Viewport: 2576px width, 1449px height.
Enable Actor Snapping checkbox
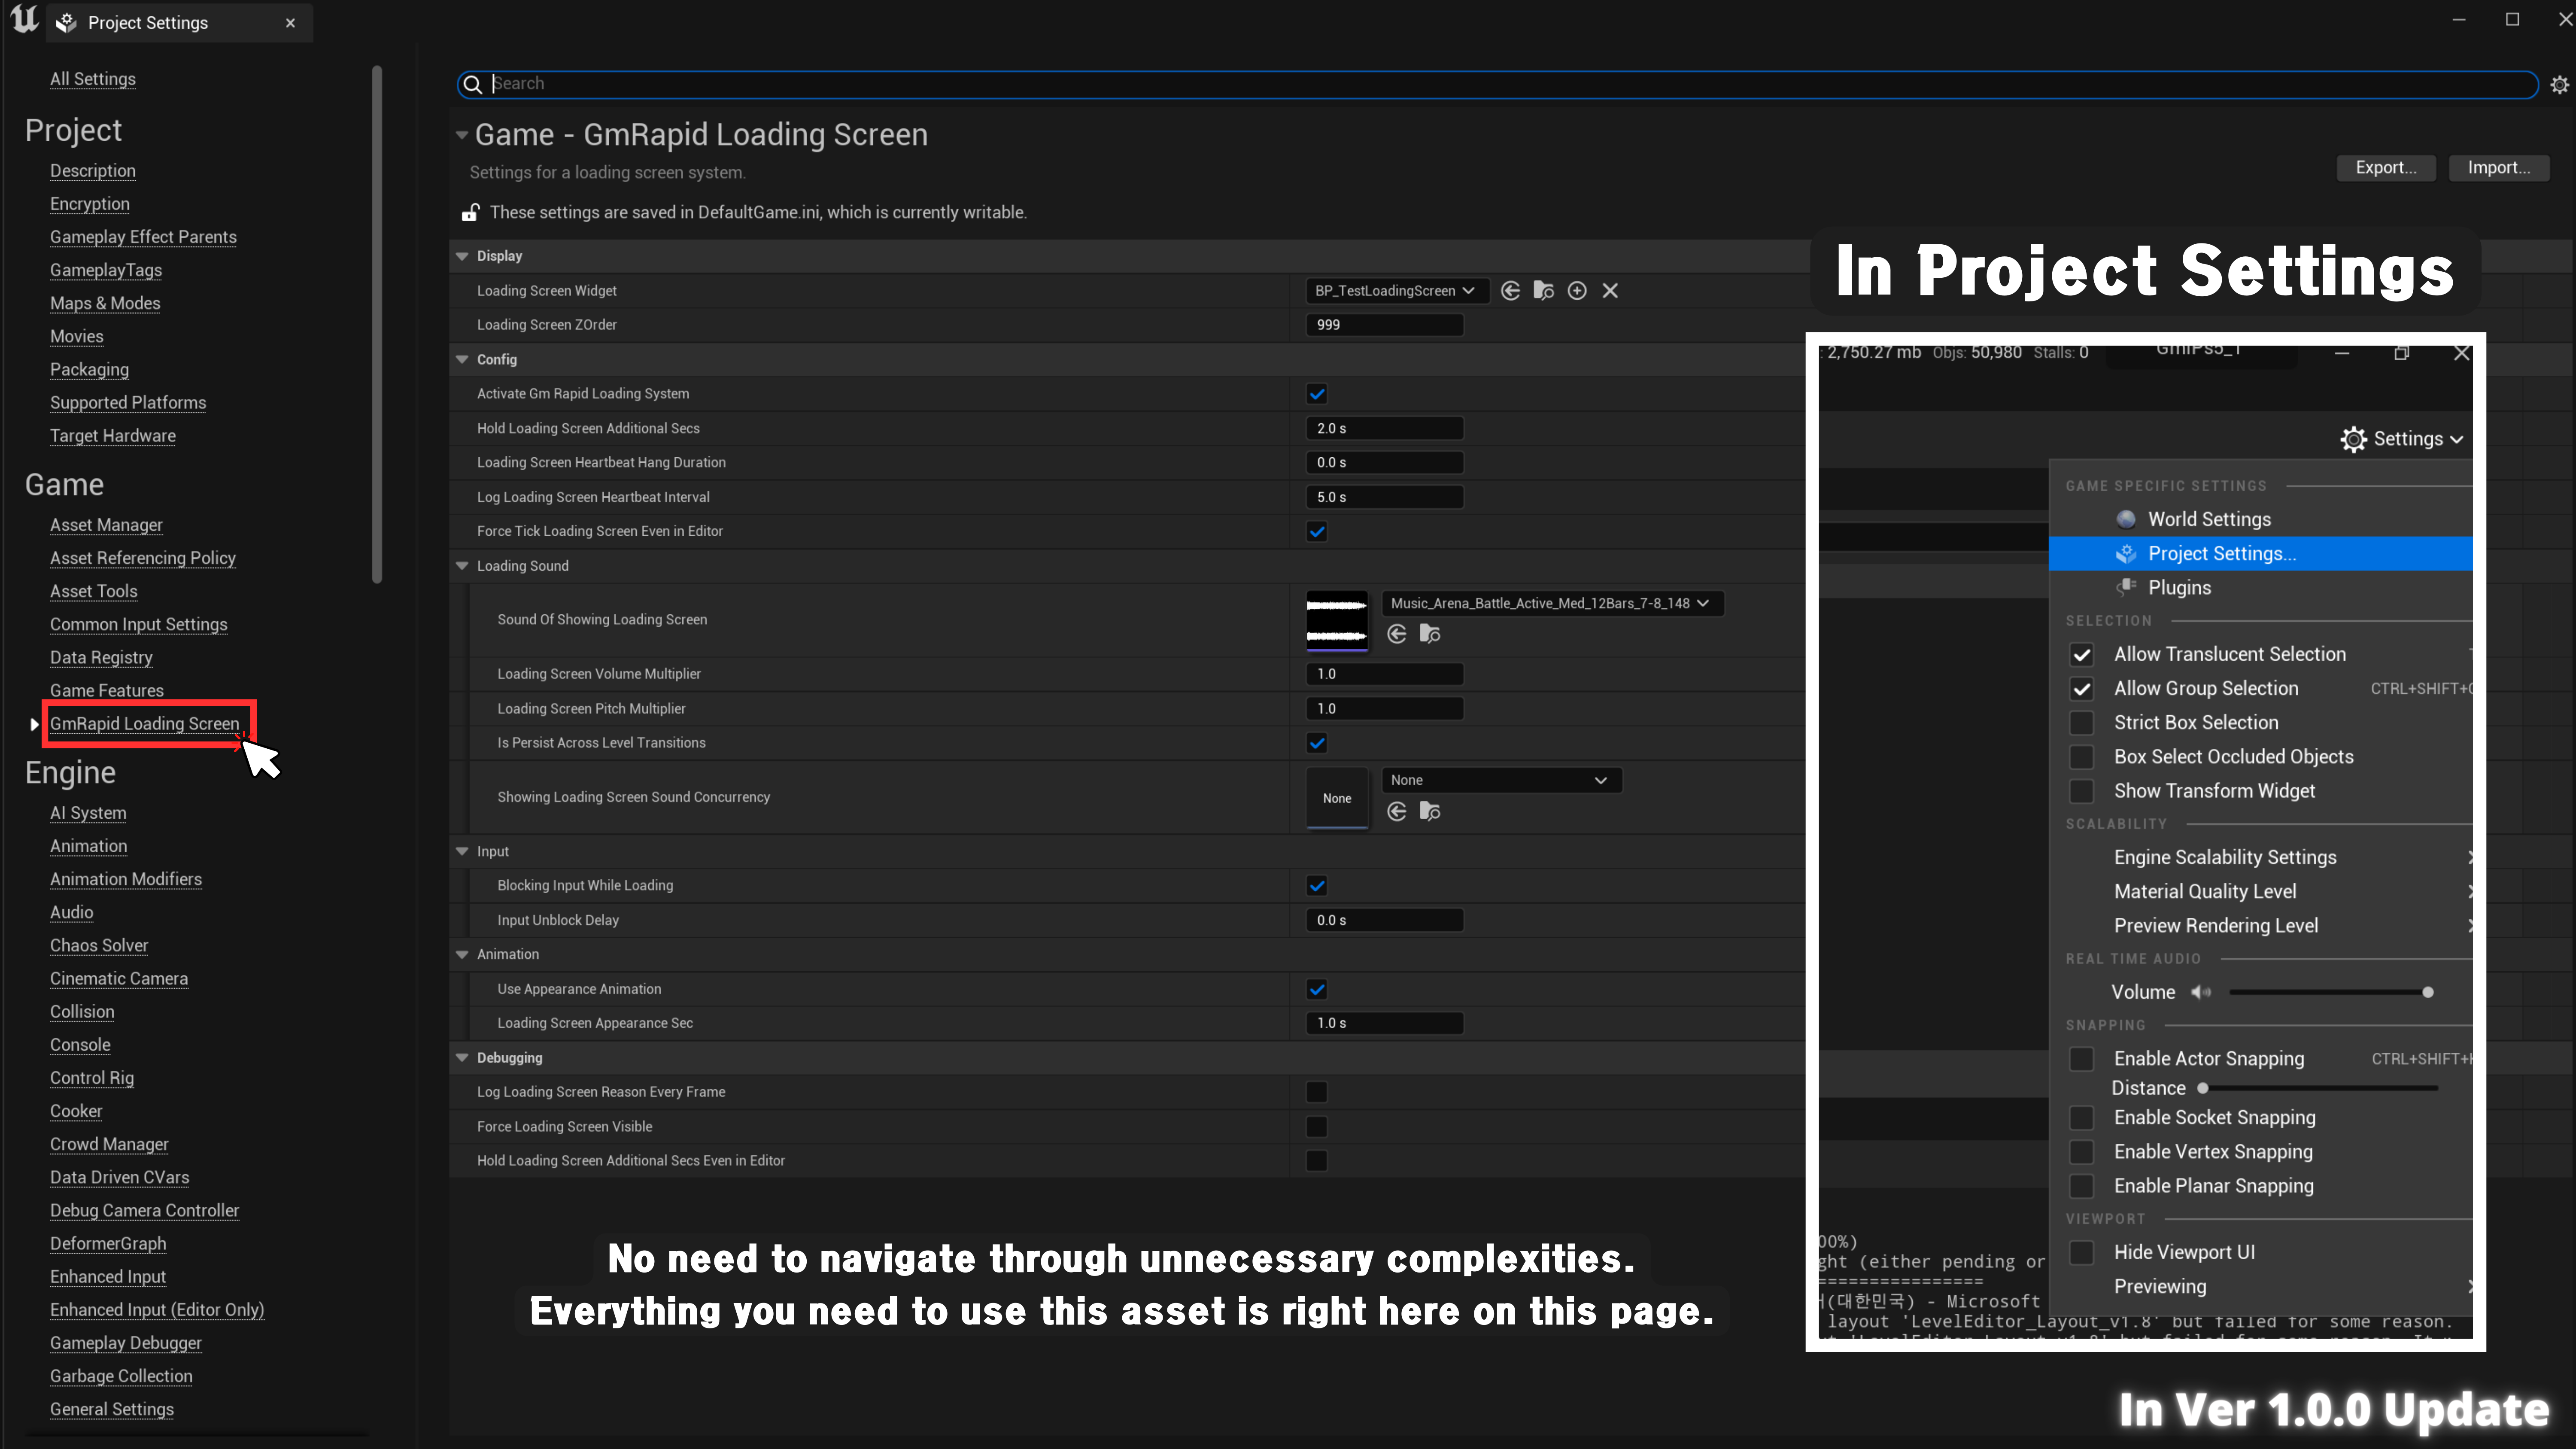[x=2081, y=1059]
